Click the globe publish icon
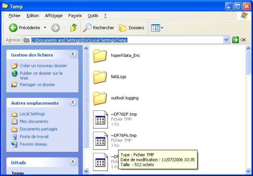This screenshot has width=253, height=176. [x=15, y=74]
